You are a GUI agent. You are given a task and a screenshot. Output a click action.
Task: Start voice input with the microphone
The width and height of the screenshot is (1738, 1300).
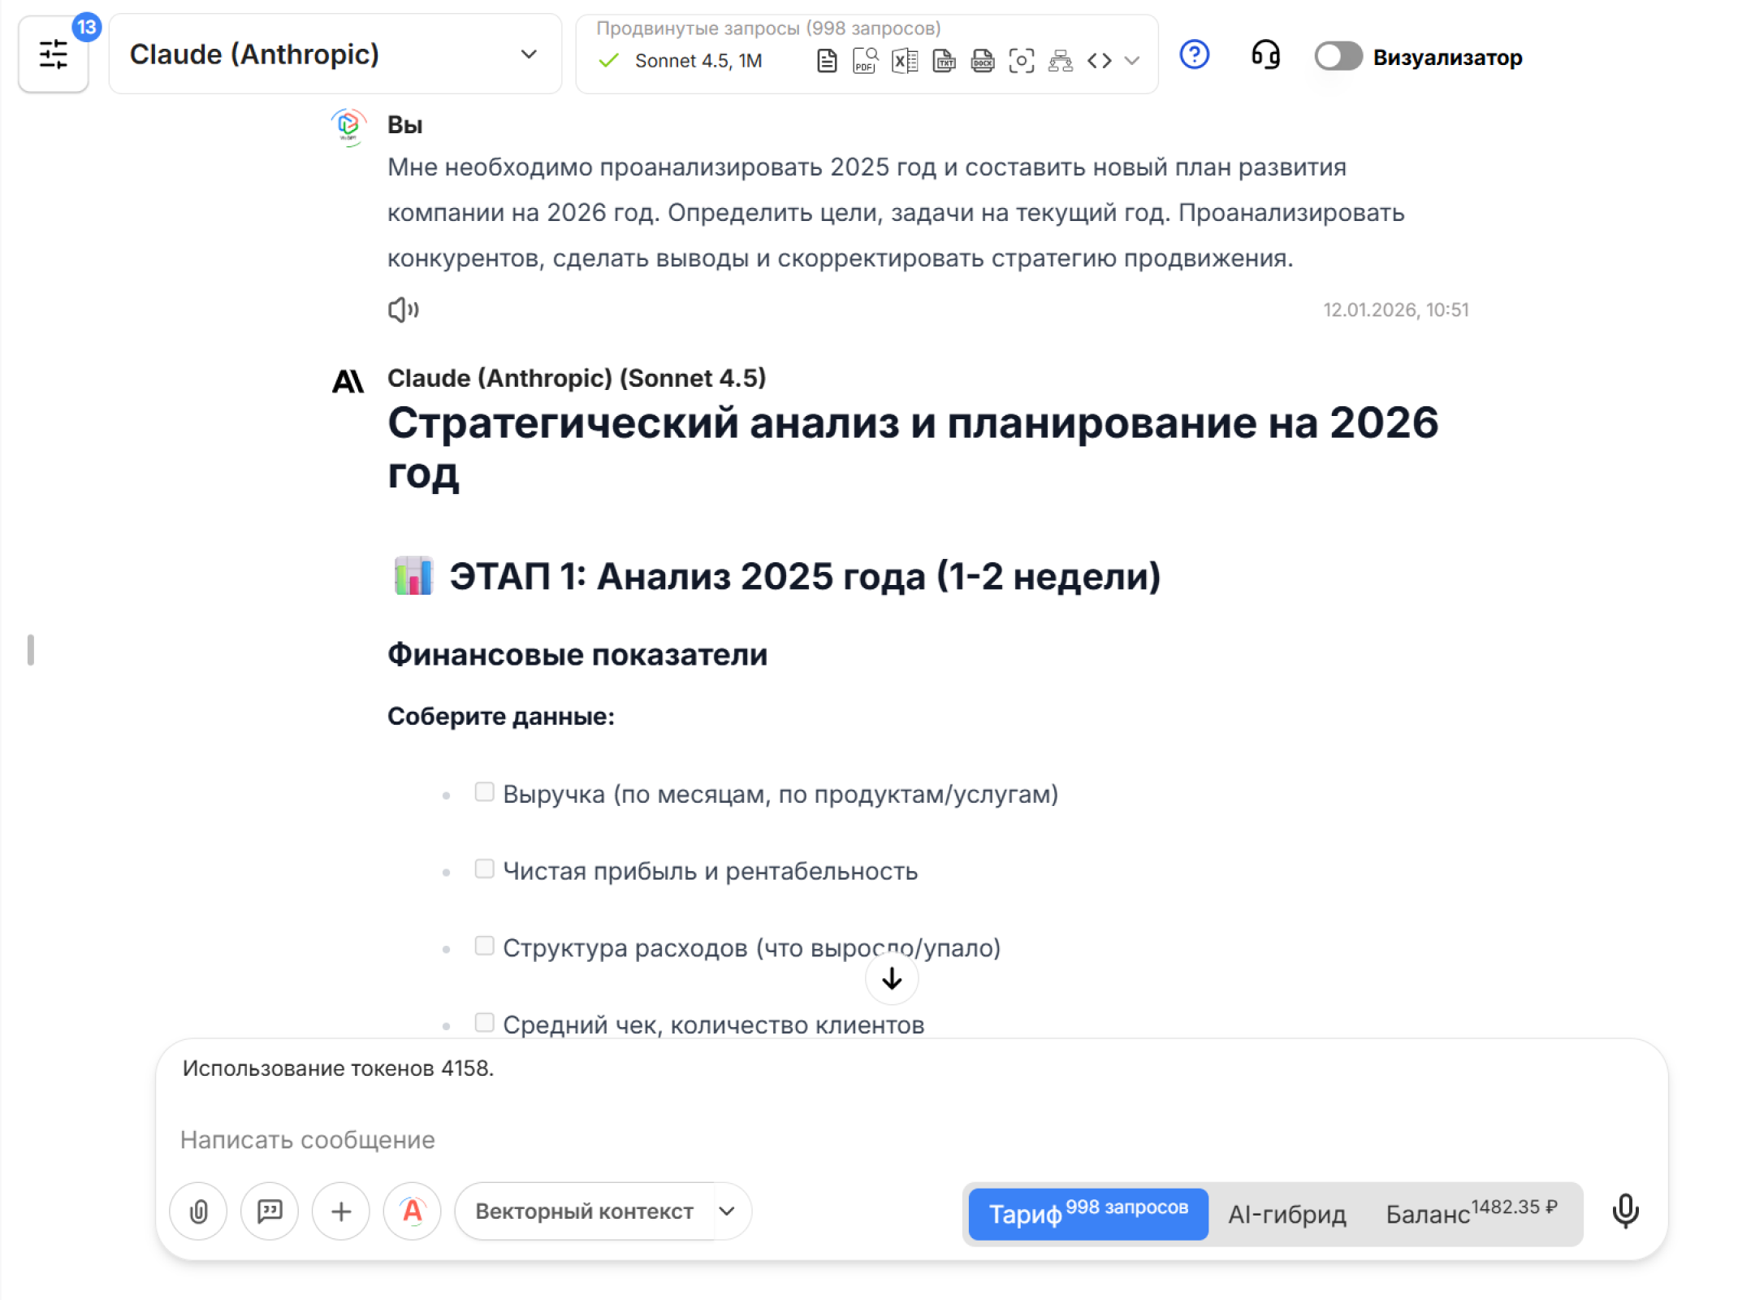tap(1626, 1211)
